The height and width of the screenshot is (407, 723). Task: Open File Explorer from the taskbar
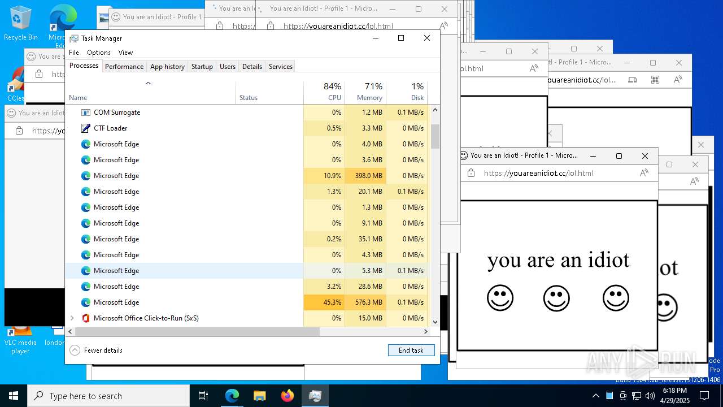click(259, 396)
